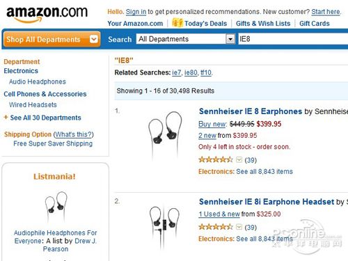Open the Sennheiser IE 8 Earphones product image

[x=165, y=134]
